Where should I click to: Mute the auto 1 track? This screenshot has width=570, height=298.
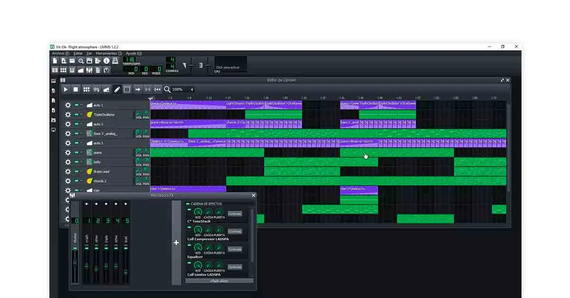[x=76, y=104]
